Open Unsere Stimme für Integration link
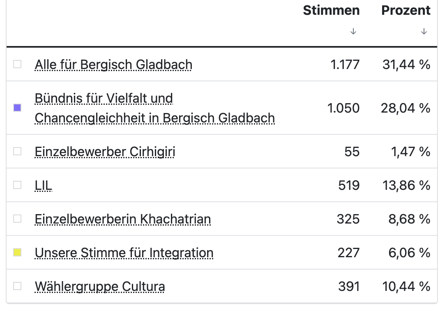Image resolution: width=447 pixels, height=309 pixels. (x=124, y=253)
